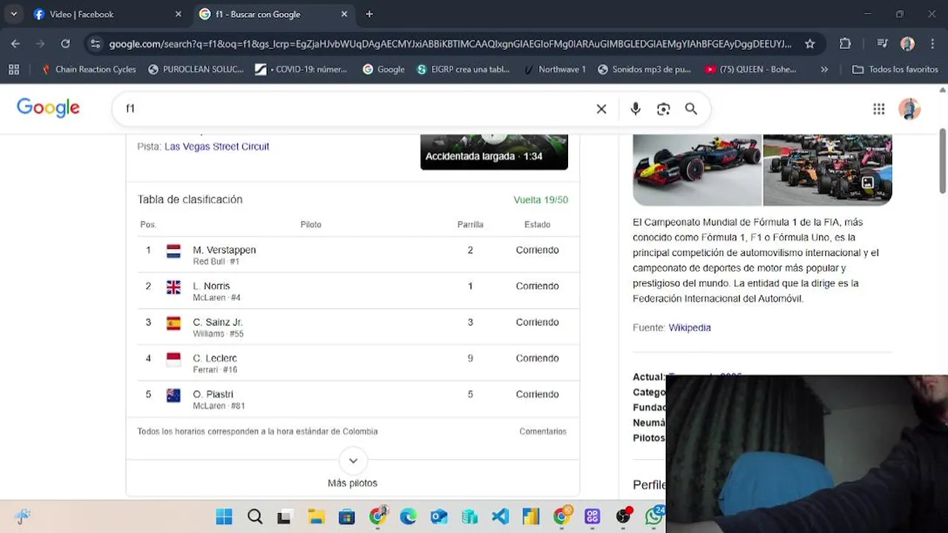The height and width of the screenshot is (533, 948).
Task: Open Google account avatar
Action: tap(909, 109)
